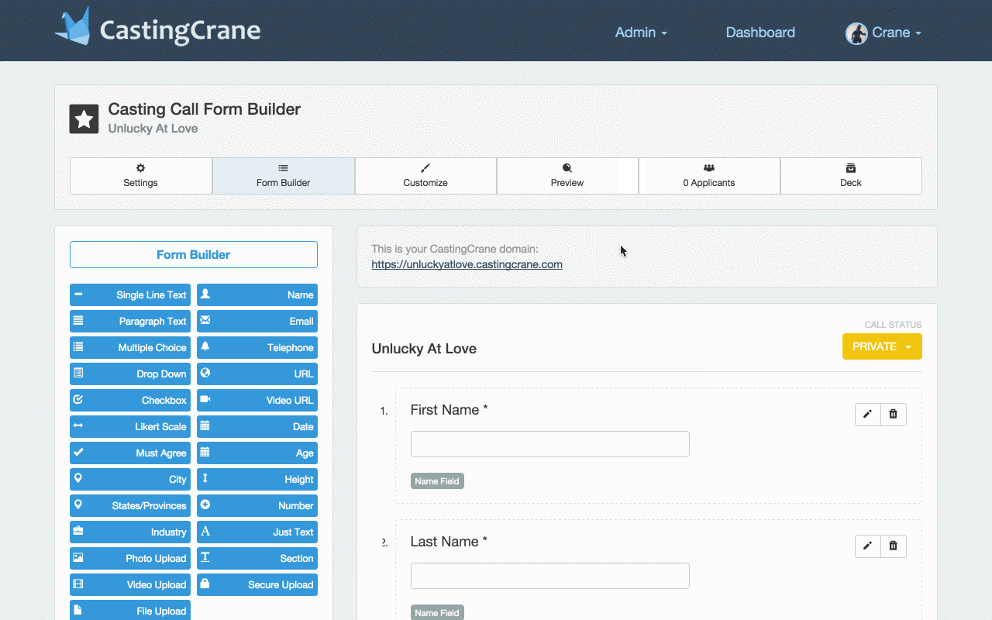Viewport: 992px width, 620px height.
Task: Switch to the Customize tab
Action: (x=425, y=176)
